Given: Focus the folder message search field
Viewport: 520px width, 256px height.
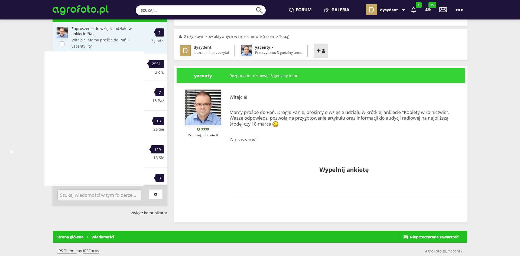Looking at the screenshot, I should click(99, 195).
